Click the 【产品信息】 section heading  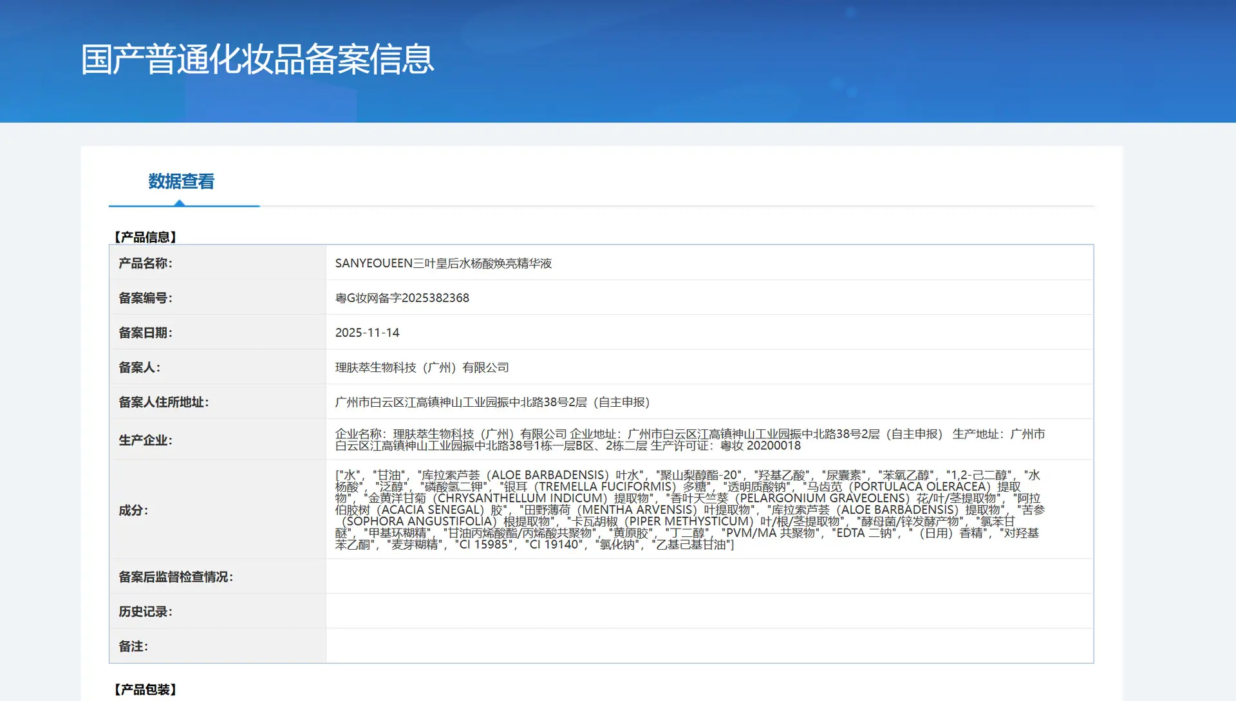click(x=145, y=237)
